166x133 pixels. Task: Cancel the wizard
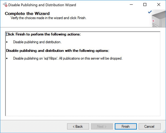[150, 126]
